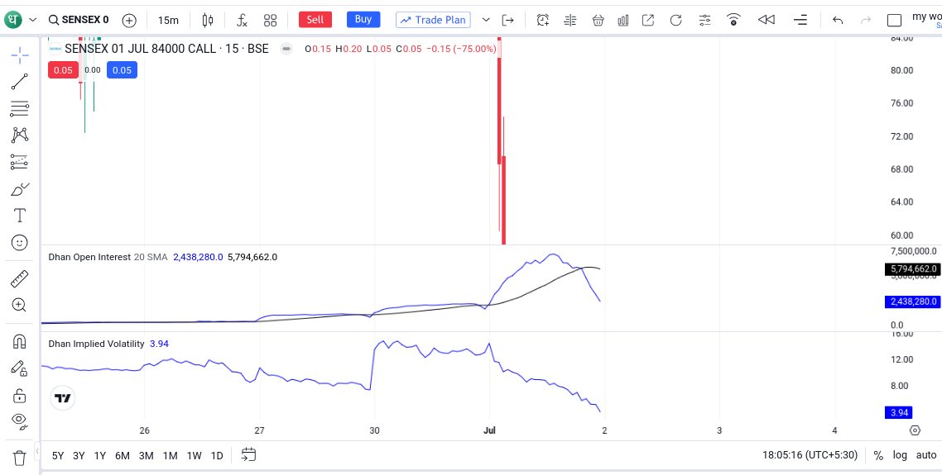The width and height of the screenshot is (942, 475).
Task: Click the blue 0.05 buy price box
Action: tap(122, 70)
